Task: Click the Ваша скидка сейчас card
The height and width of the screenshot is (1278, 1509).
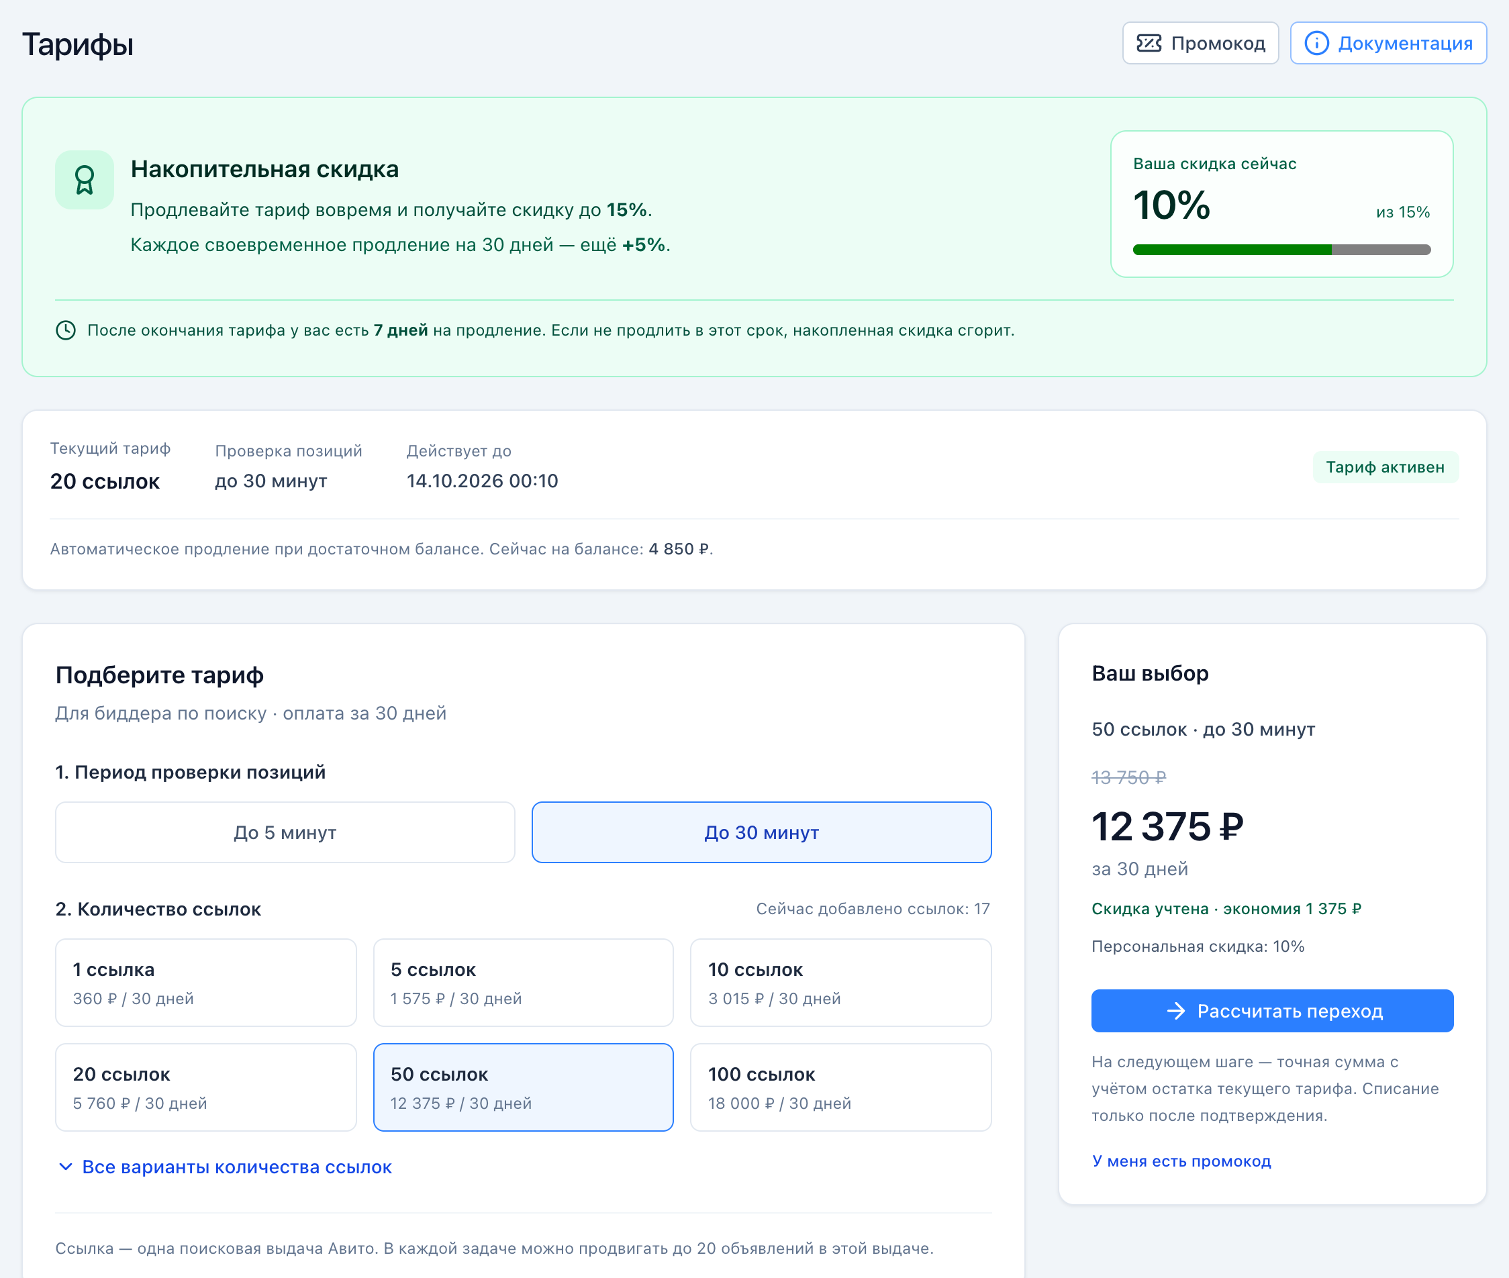Action: click(1281, 203)
